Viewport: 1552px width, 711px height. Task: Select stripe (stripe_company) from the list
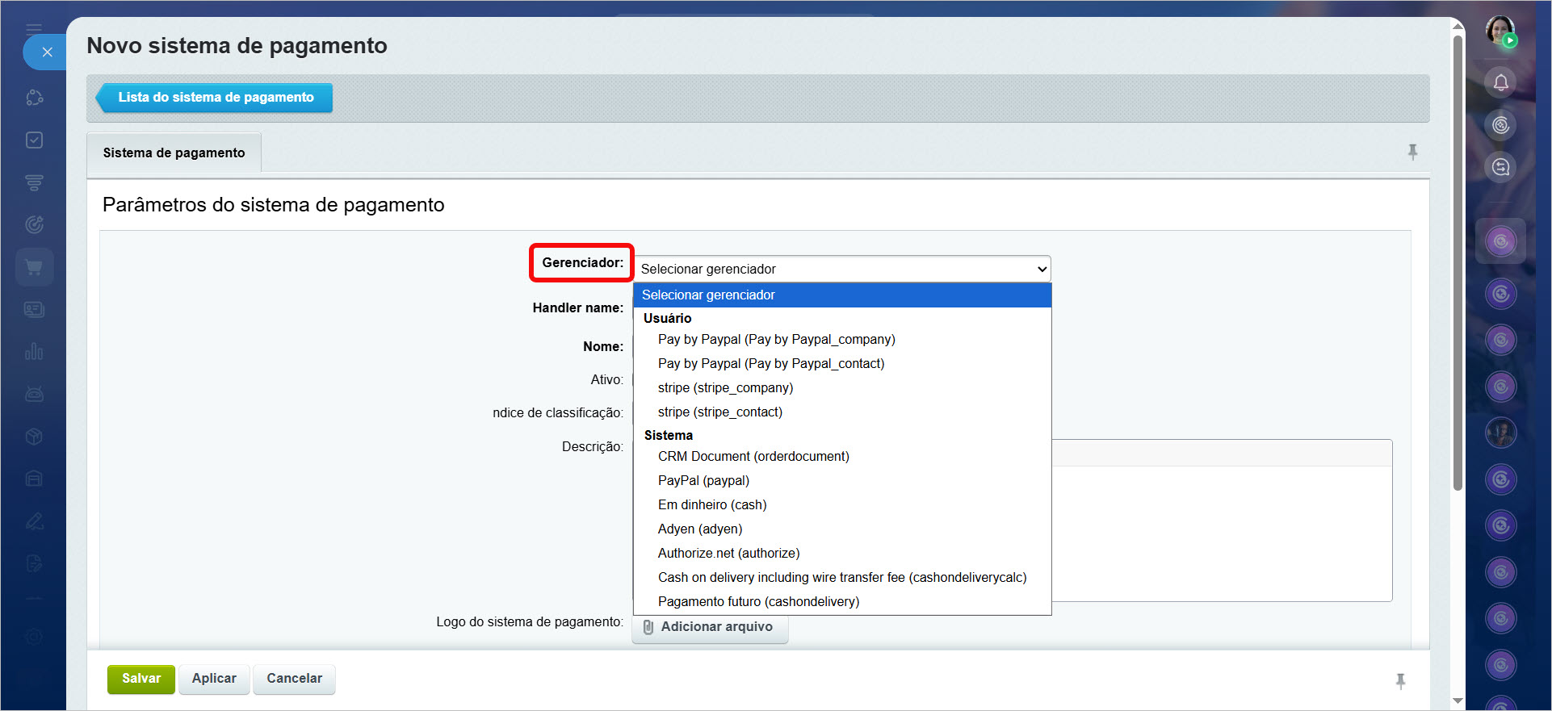point(725,388)
